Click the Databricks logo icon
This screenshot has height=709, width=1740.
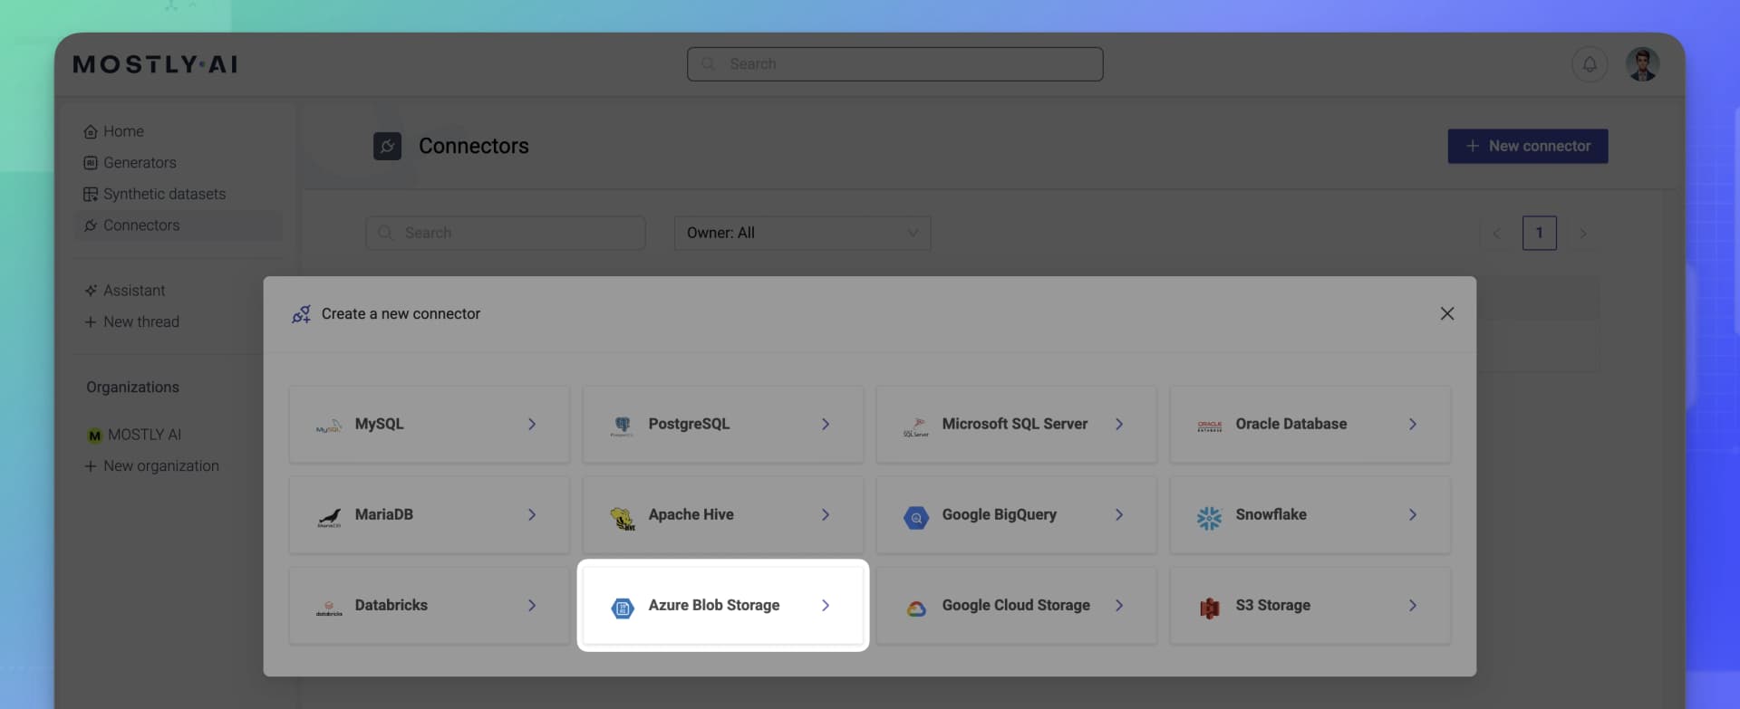pos(329,608)
